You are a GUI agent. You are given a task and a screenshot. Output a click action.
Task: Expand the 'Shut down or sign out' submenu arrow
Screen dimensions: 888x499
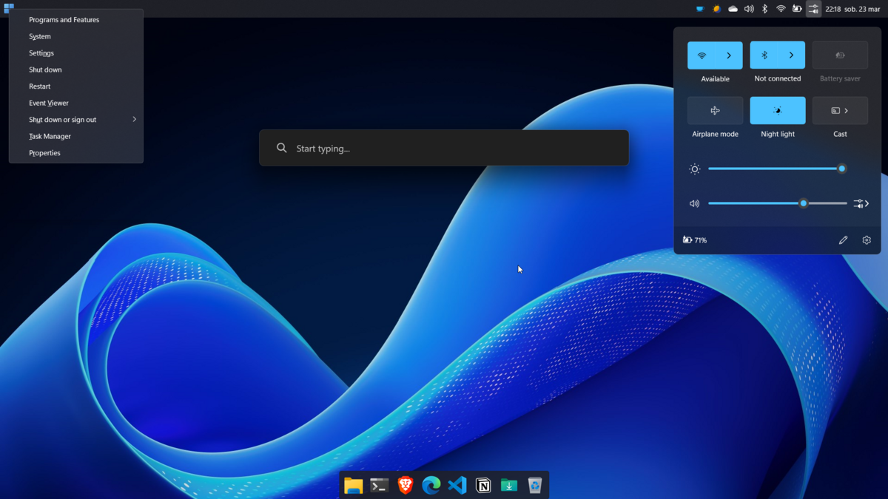point(134,120)
